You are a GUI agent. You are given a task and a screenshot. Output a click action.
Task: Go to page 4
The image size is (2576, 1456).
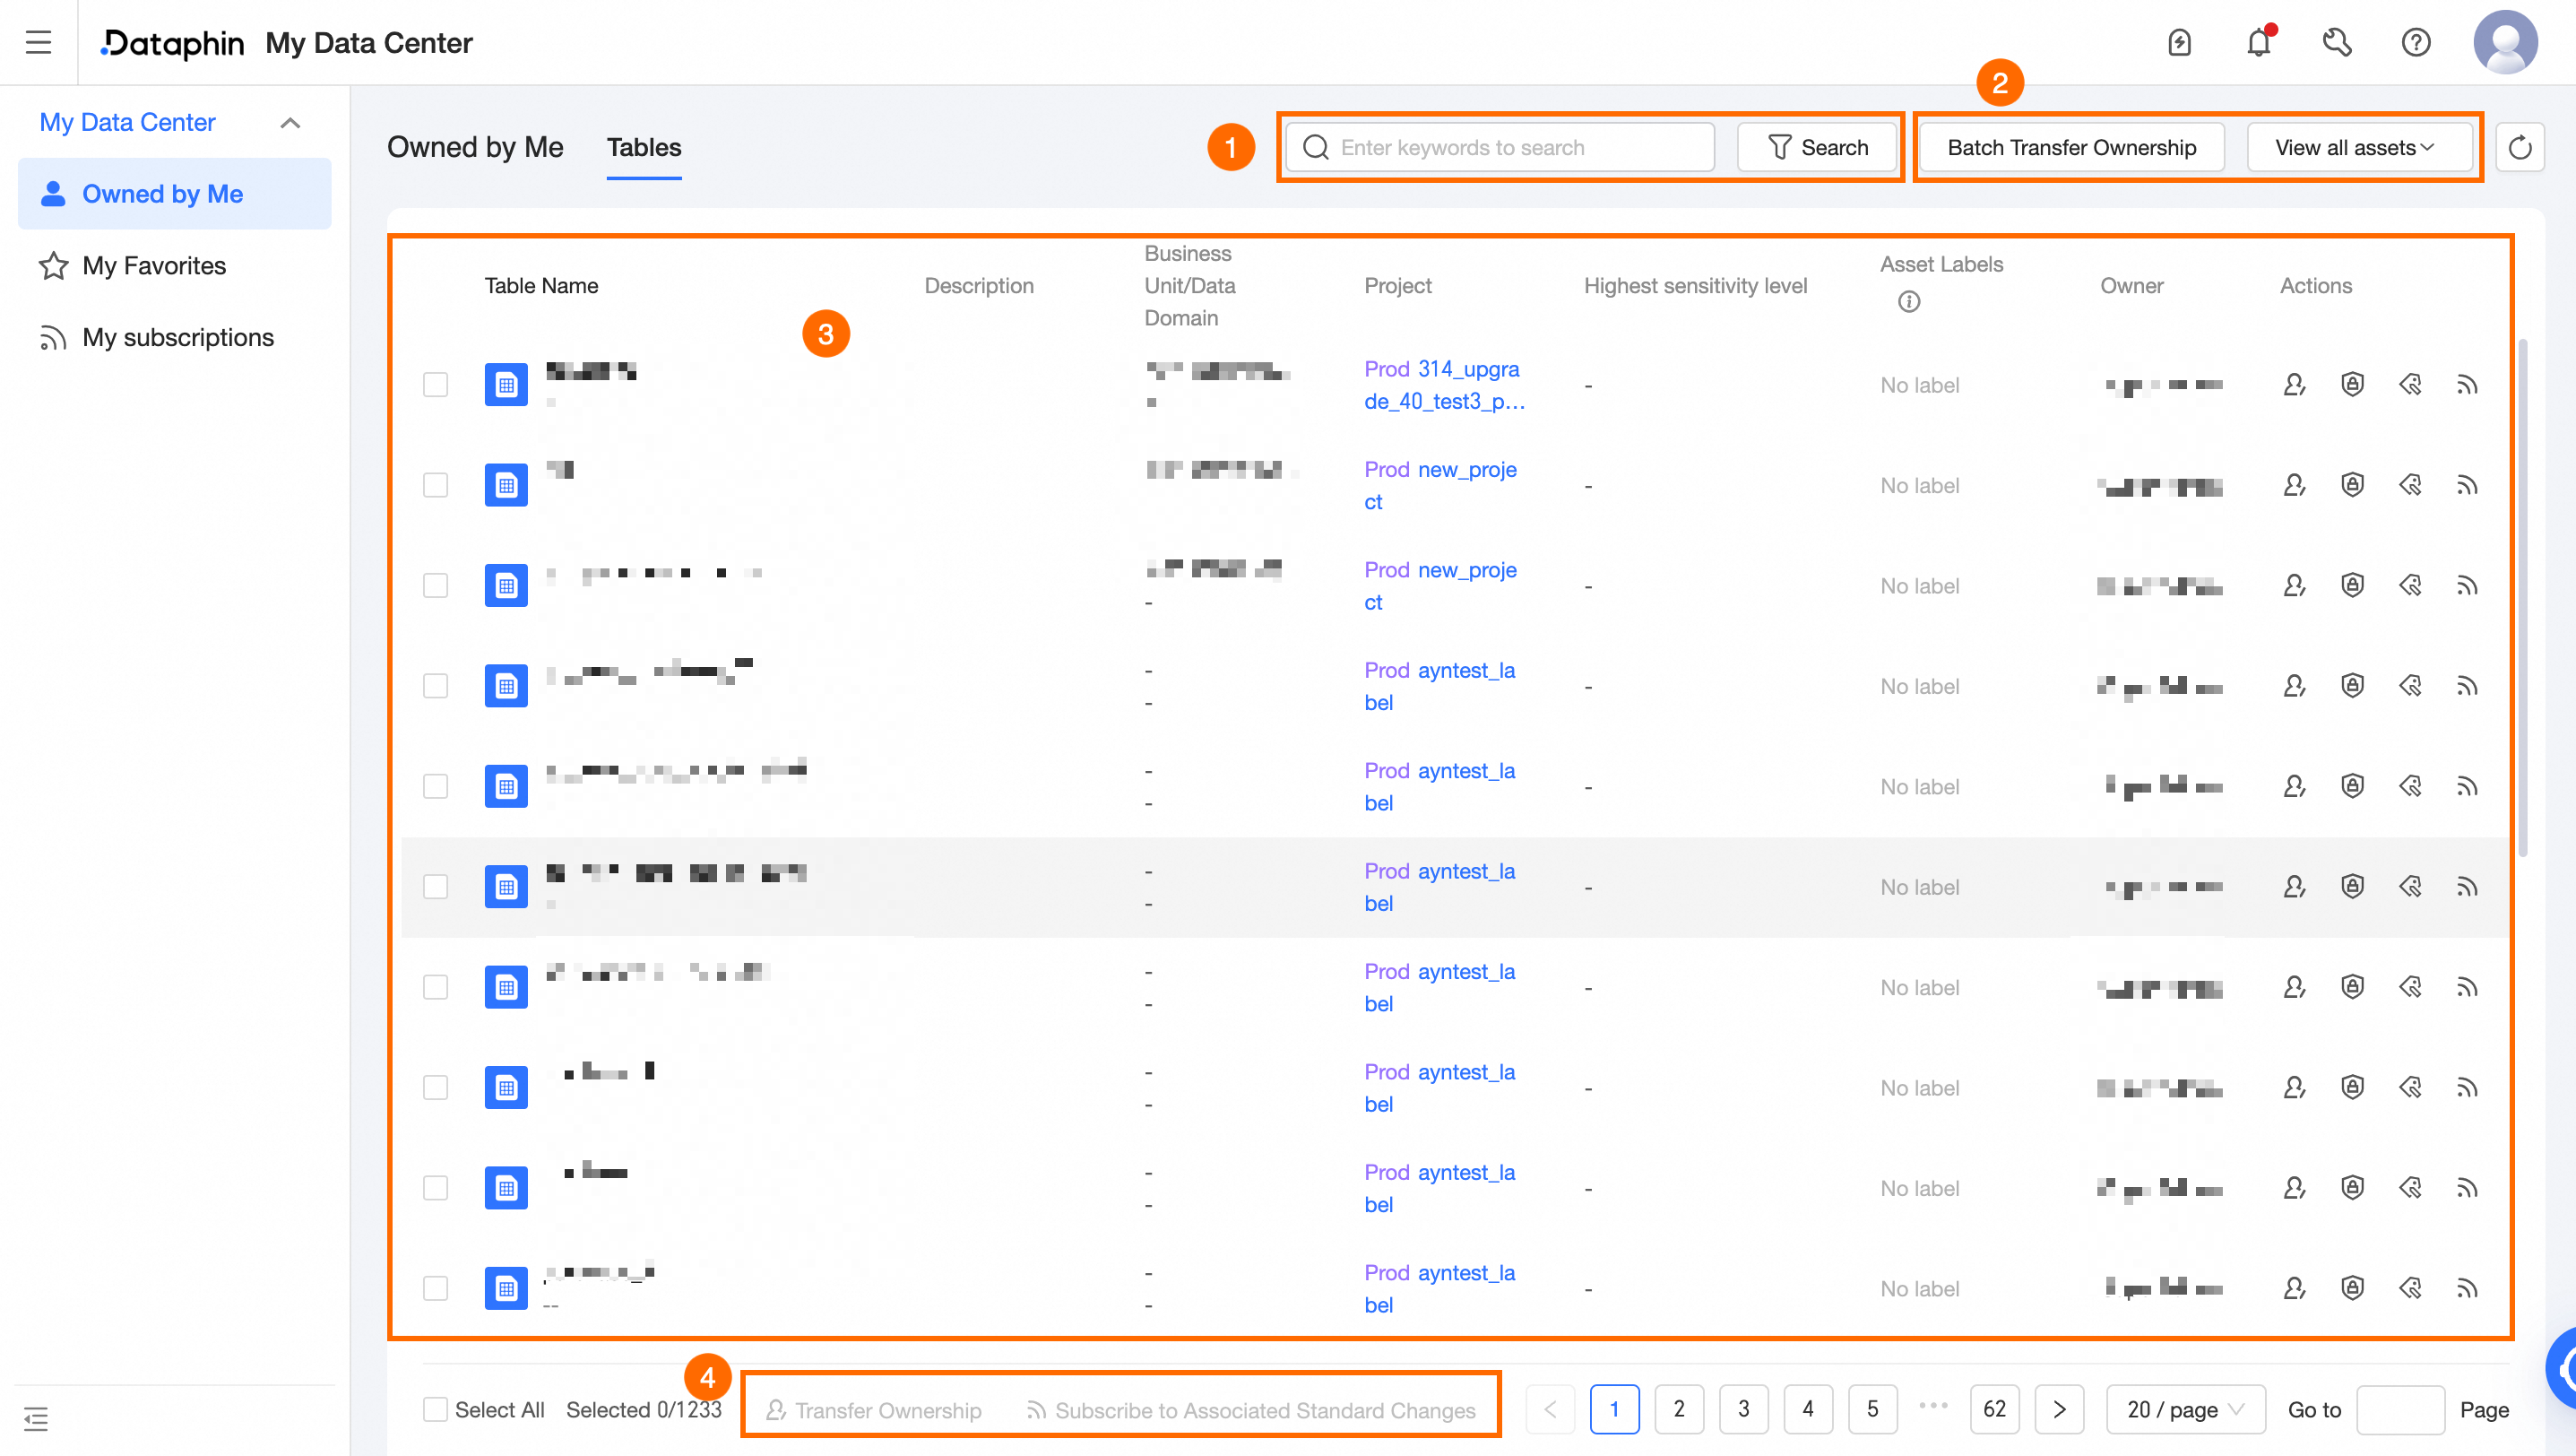1808,1410
